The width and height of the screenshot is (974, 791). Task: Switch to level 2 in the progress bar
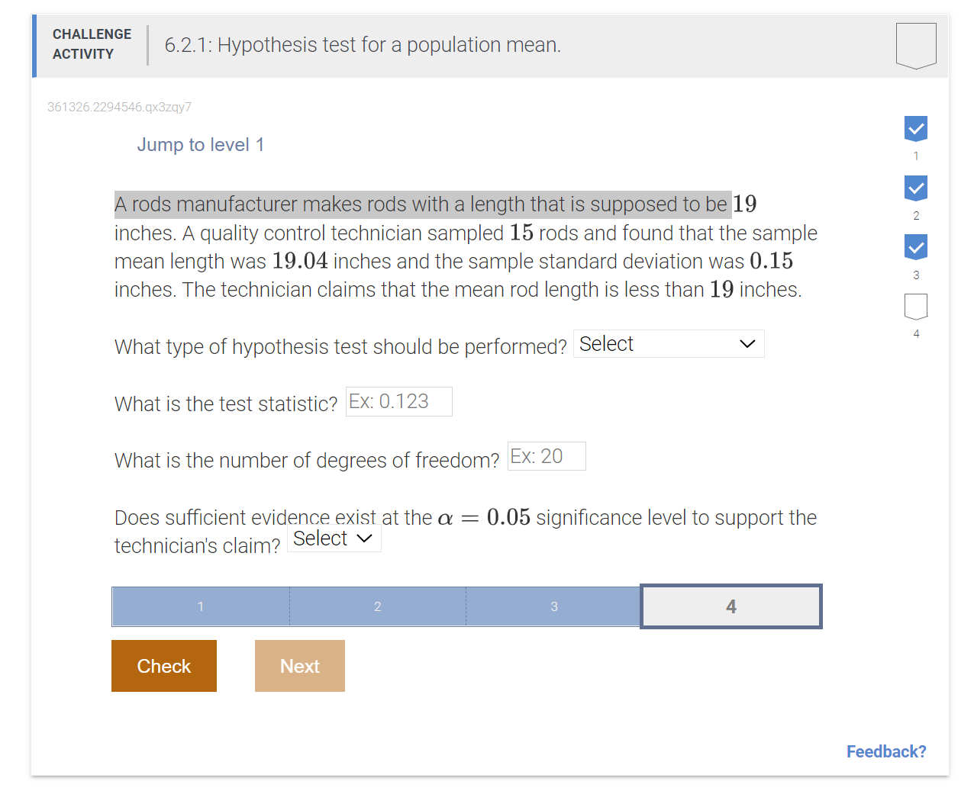[x=377, y=606]
